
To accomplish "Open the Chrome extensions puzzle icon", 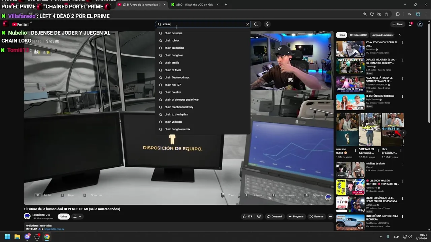I will [x=398, y=14].
